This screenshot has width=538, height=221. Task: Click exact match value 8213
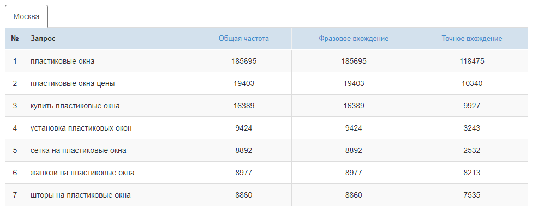click(x=472, y=173)
